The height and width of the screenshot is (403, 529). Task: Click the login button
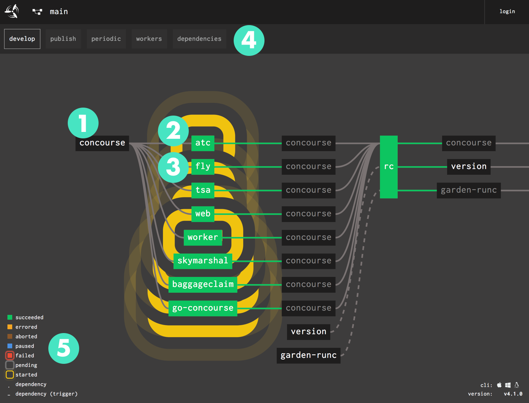click(x=507, y=11)
